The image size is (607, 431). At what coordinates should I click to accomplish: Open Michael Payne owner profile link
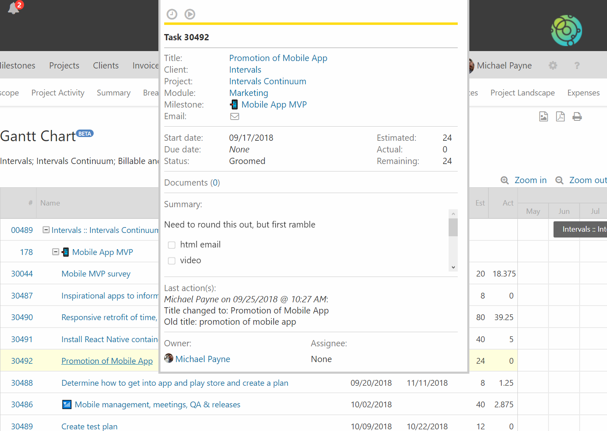(202, 359)
